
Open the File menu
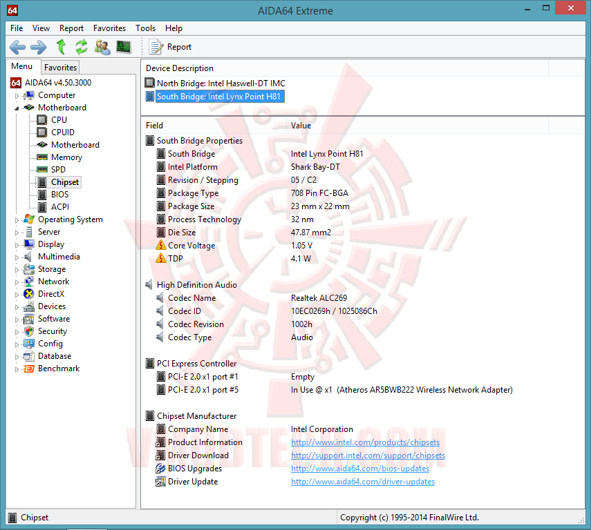pos(17,28)
